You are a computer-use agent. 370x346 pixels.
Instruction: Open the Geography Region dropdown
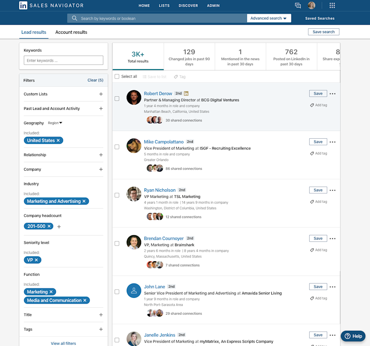click(x=55, y=123)
